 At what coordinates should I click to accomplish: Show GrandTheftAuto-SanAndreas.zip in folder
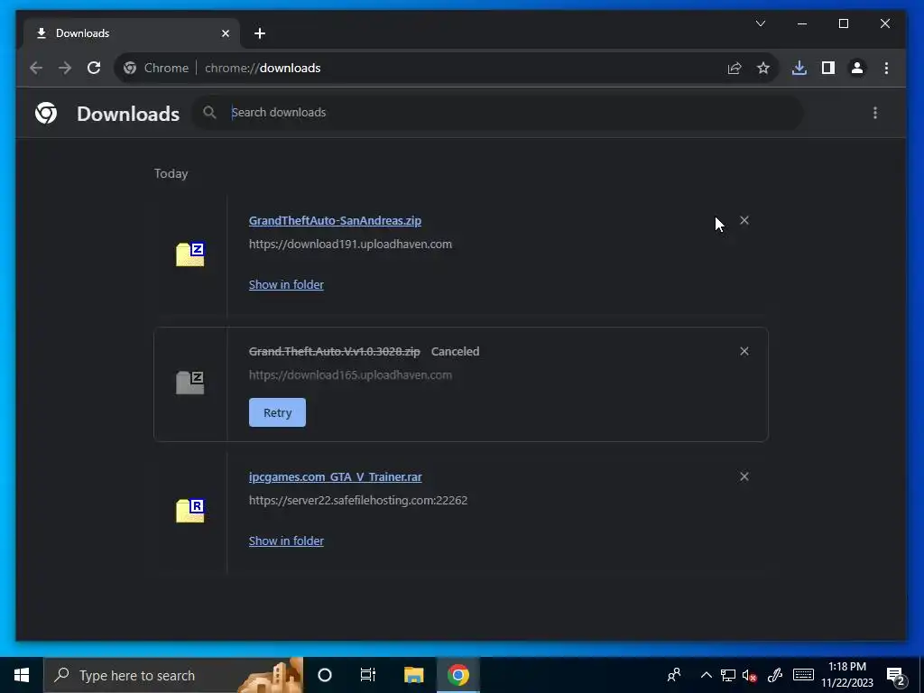[286, 284]
